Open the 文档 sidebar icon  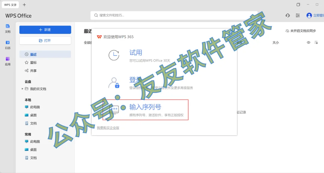click(7, 28)
